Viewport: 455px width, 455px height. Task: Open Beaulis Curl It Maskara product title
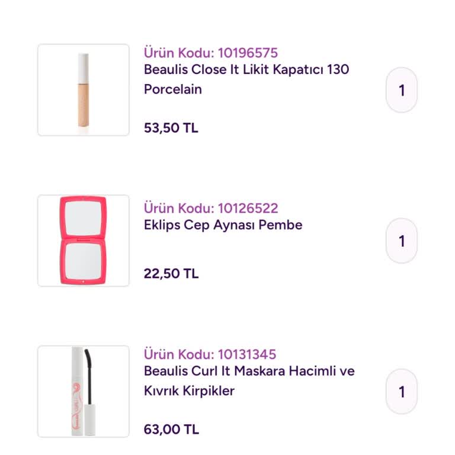click(x=249, y=371)
